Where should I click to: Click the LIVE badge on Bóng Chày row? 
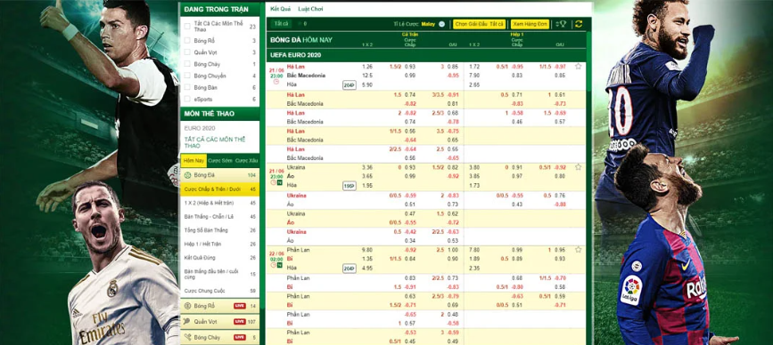240,337
